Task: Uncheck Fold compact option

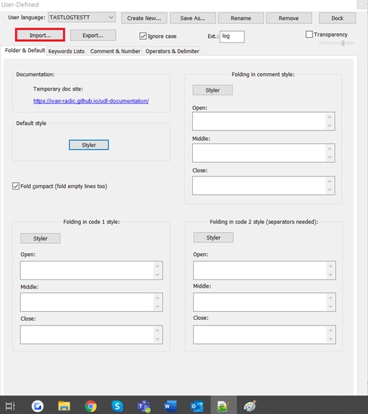Action: point(16,186)
